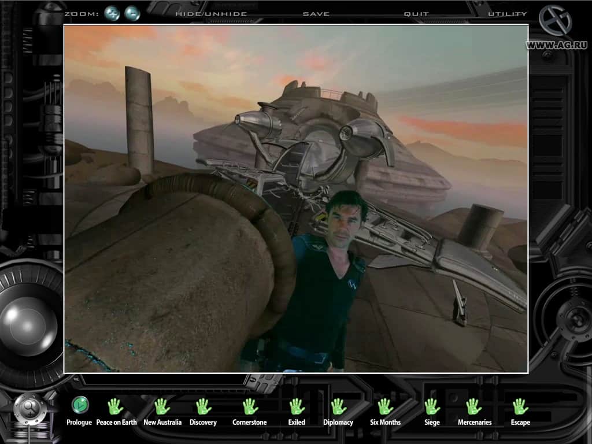The height and width of the screenshot is (444, 592).
Task: Play the Prologue chapter icon
Action: 80,405
